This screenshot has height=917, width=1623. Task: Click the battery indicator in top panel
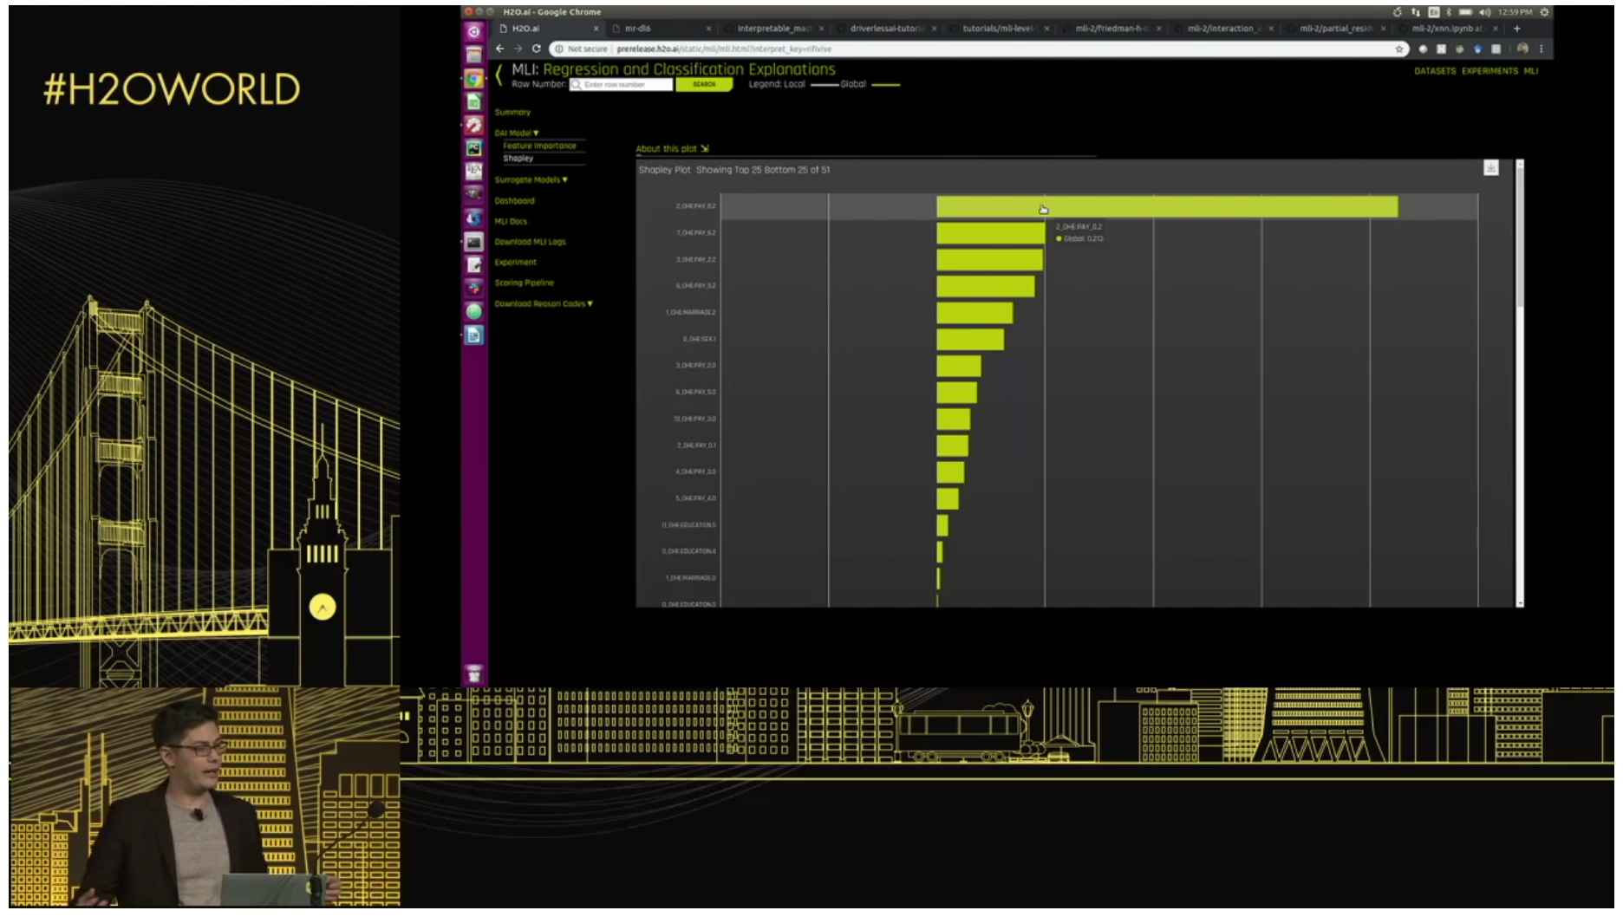[1465, 12]
